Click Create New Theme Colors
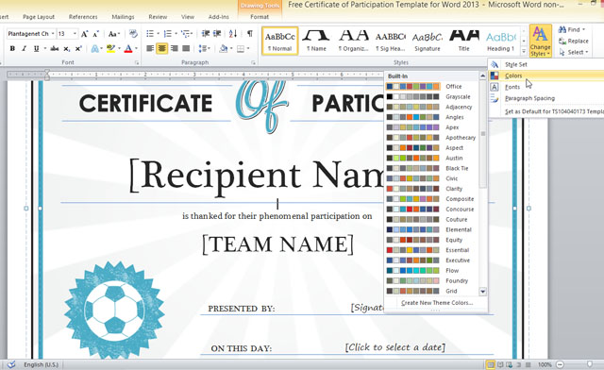Screen dimensions: 604x370 (x=436, y=303)
